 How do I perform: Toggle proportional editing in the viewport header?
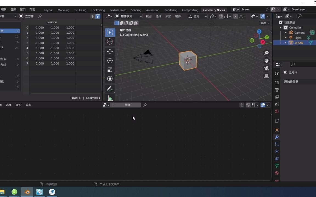(x=235, y=16)
